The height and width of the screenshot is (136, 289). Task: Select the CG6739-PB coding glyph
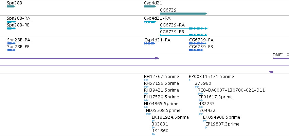pyautogui.click(x=196, y=50)
